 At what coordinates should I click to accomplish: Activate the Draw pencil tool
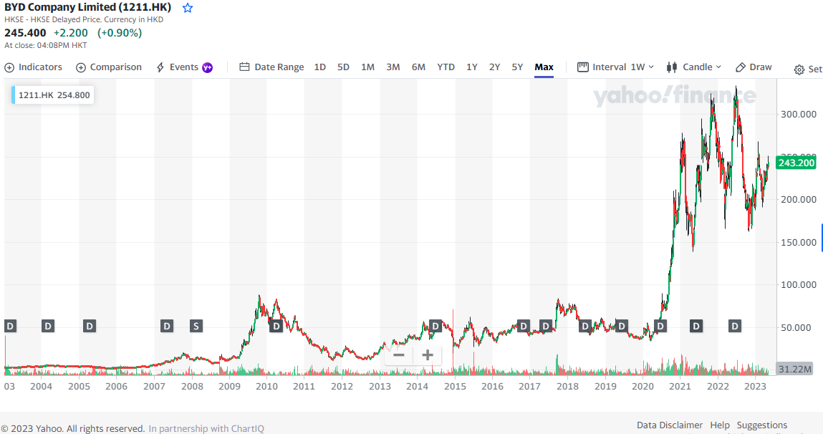coord(754,67)
